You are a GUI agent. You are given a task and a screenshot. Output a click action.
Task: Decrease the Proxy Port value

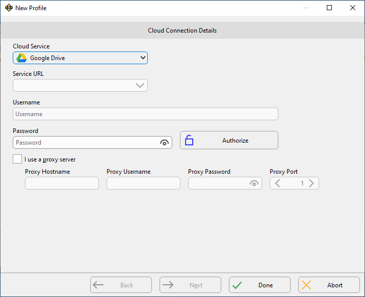point(277,183)
